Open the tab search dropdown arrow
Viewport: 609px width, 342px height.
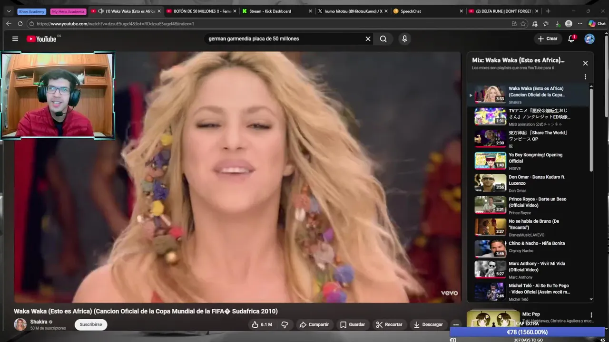point(8,11)
